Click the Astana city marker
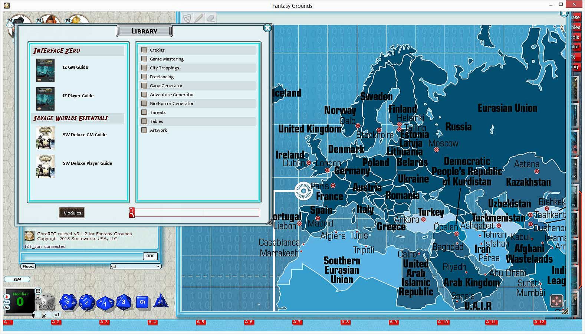585x334 pixels. click(536, 171)
